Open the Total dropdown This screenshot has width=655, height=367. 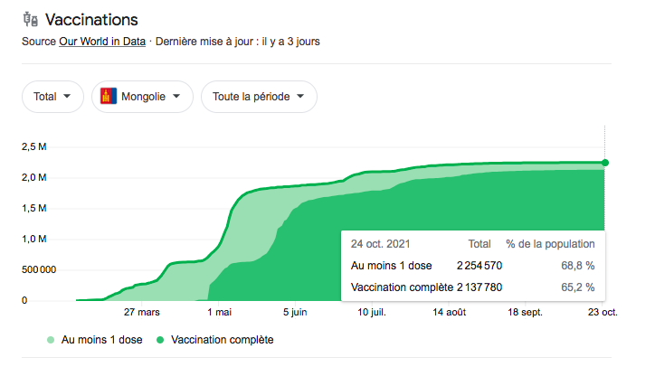52,96
